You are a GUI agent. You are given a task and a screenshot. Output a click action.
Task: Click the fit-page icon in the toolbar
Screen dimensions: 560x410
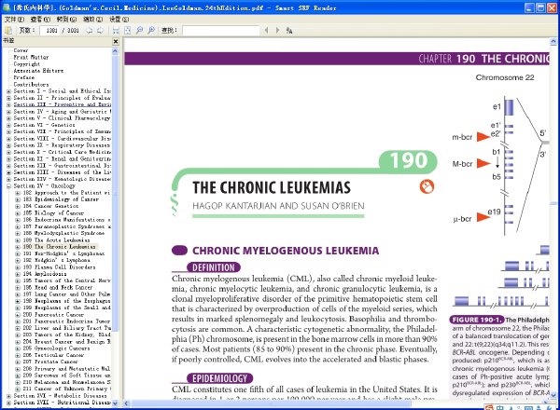coord(127,31)
